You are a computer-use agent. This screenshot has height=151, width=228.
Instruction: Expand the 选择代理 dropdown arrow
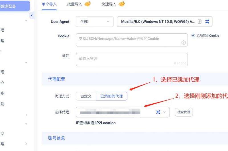(x=164, y=112)
